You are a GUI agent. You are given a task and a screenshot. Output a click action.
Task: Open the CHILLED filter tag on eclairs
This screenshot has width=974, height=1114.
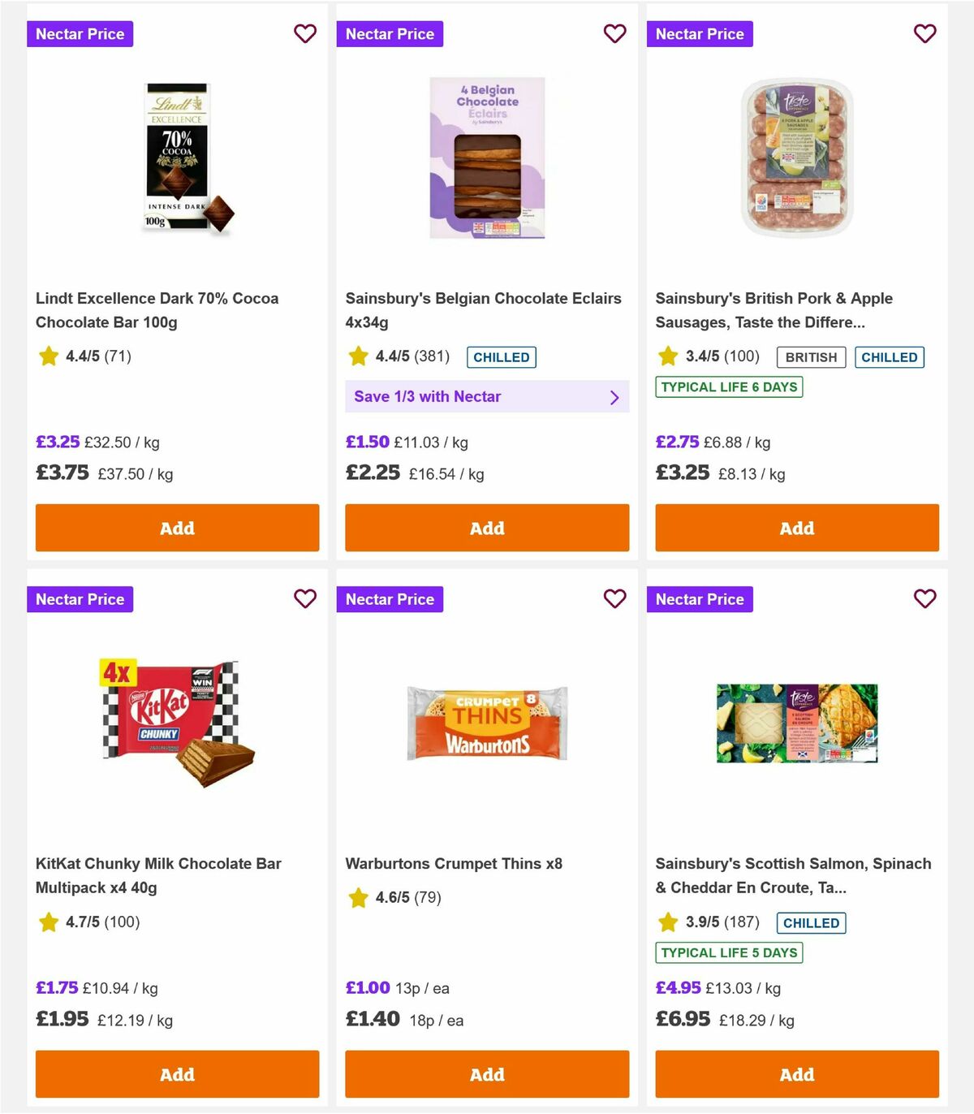tap(501, 357)
